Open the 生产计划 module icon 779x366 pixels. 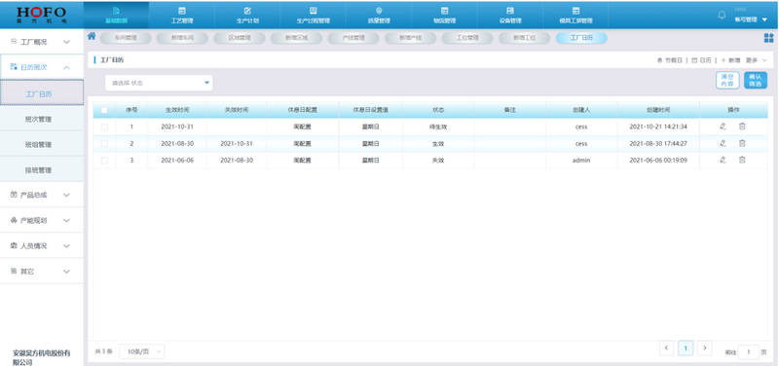pyautogui.click(x=247, y=11)
